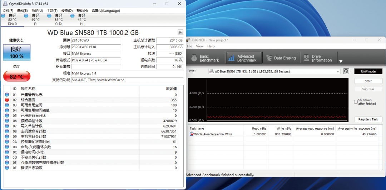
Task: Click the red status orb for 综合温度
Action: point(7,100)
